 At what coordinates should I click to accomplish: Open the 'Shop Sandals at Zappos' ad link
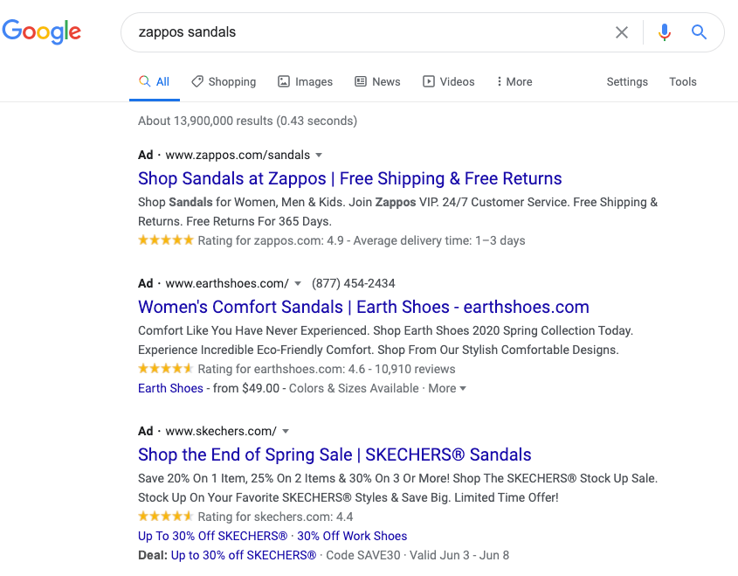349,178
